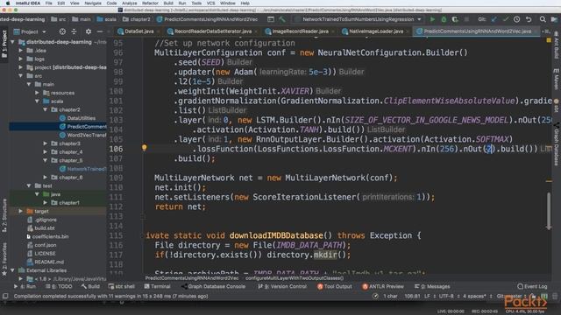Expand the .idea folder

pyautogui.click(x=21, y=51)
